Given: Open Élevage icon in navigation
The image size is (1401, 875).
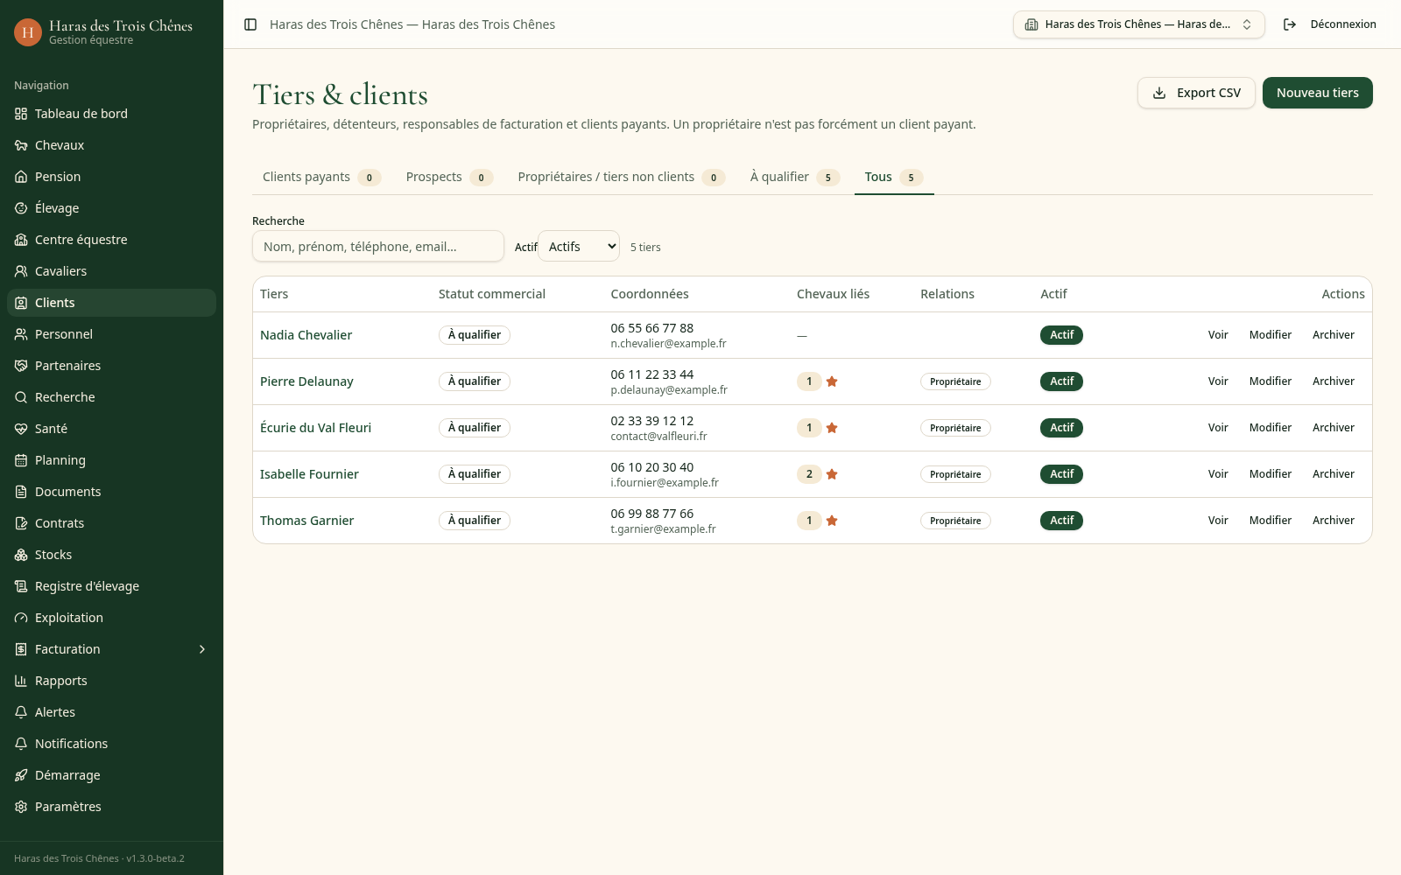Looking at the screenshot, I should tap(21, 208).
